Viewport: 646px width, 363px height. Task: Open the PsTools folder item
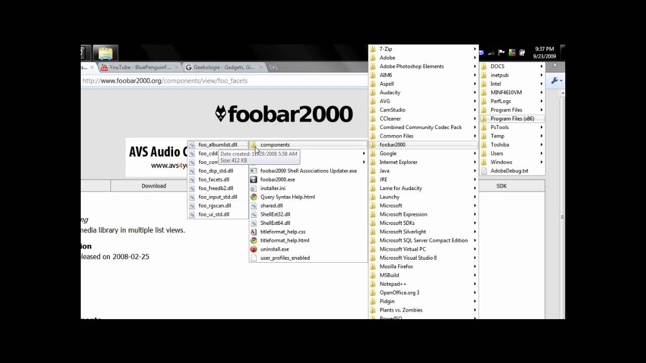512,128
